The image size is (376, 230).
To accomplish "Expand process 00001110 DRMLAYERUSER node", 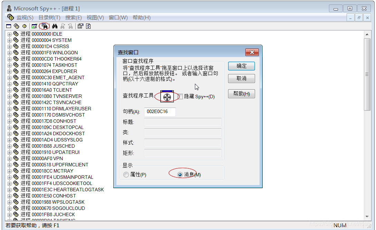I will pos(9,109).
